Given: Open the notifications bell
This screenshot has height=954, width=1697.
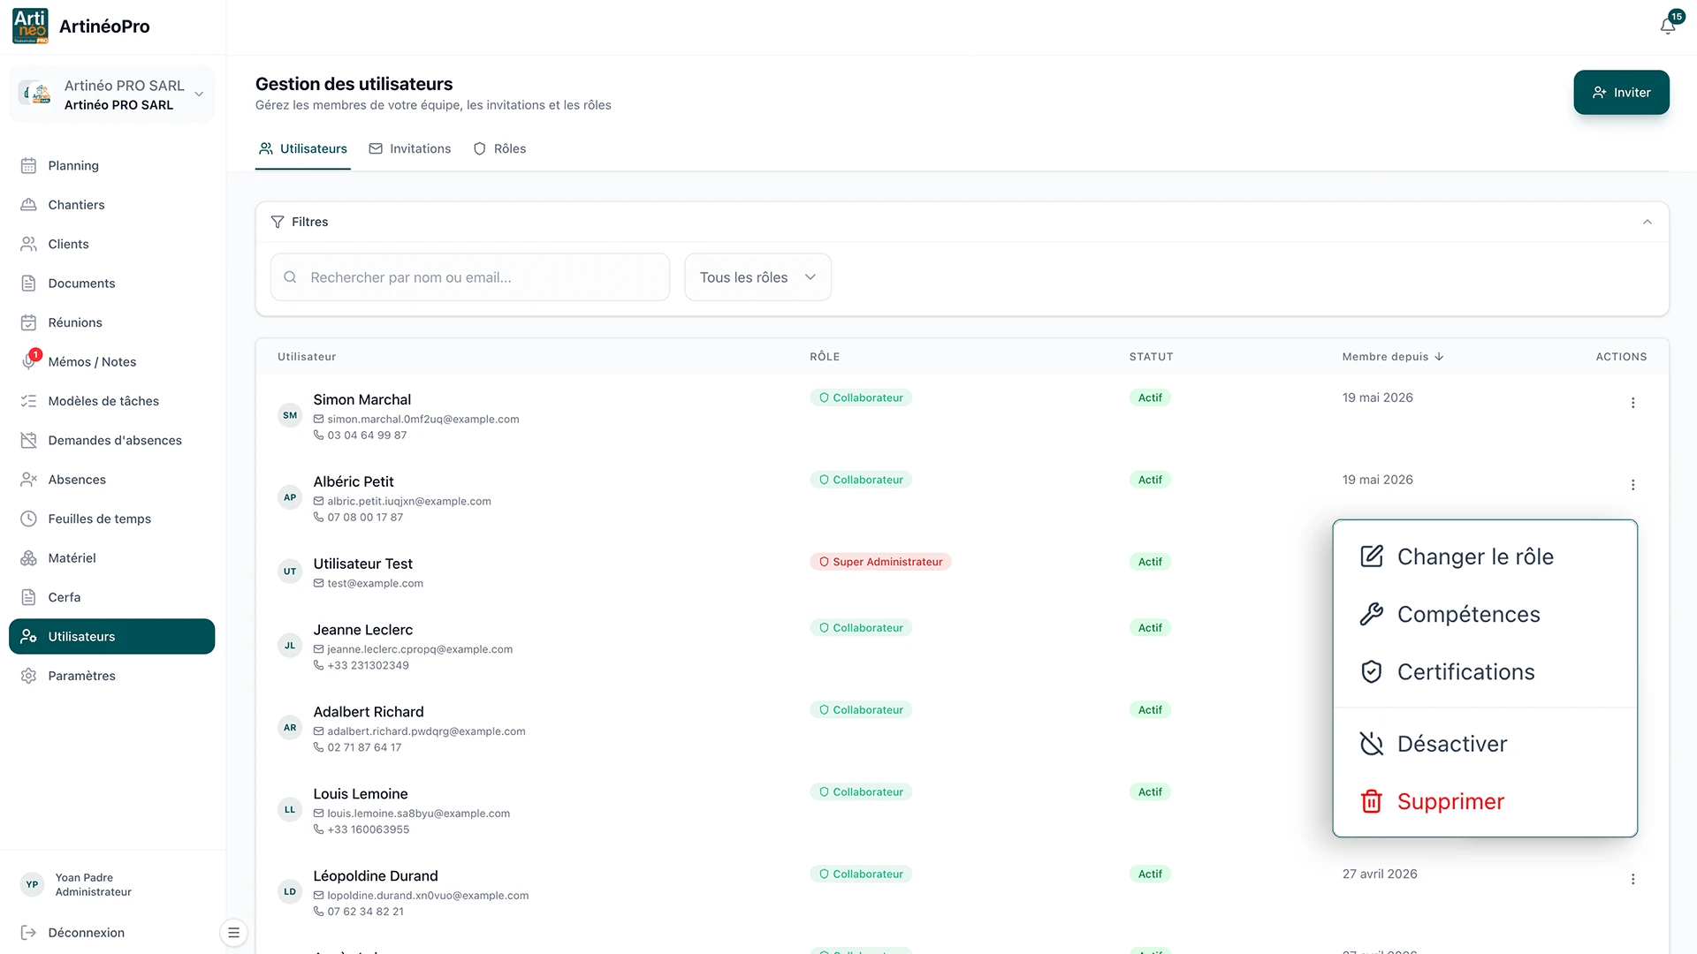Looking at the screenshot, I should pos(1668,26).
